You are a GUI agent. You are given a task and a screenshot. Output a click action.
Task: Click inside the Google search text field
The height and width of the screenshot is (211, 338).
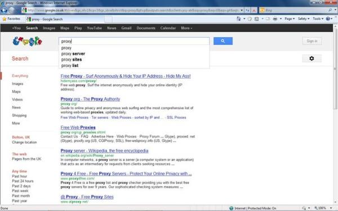(x=134, y=41)
